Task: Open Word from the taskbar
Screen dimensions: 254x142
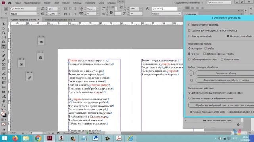Action: pos(96,138)
